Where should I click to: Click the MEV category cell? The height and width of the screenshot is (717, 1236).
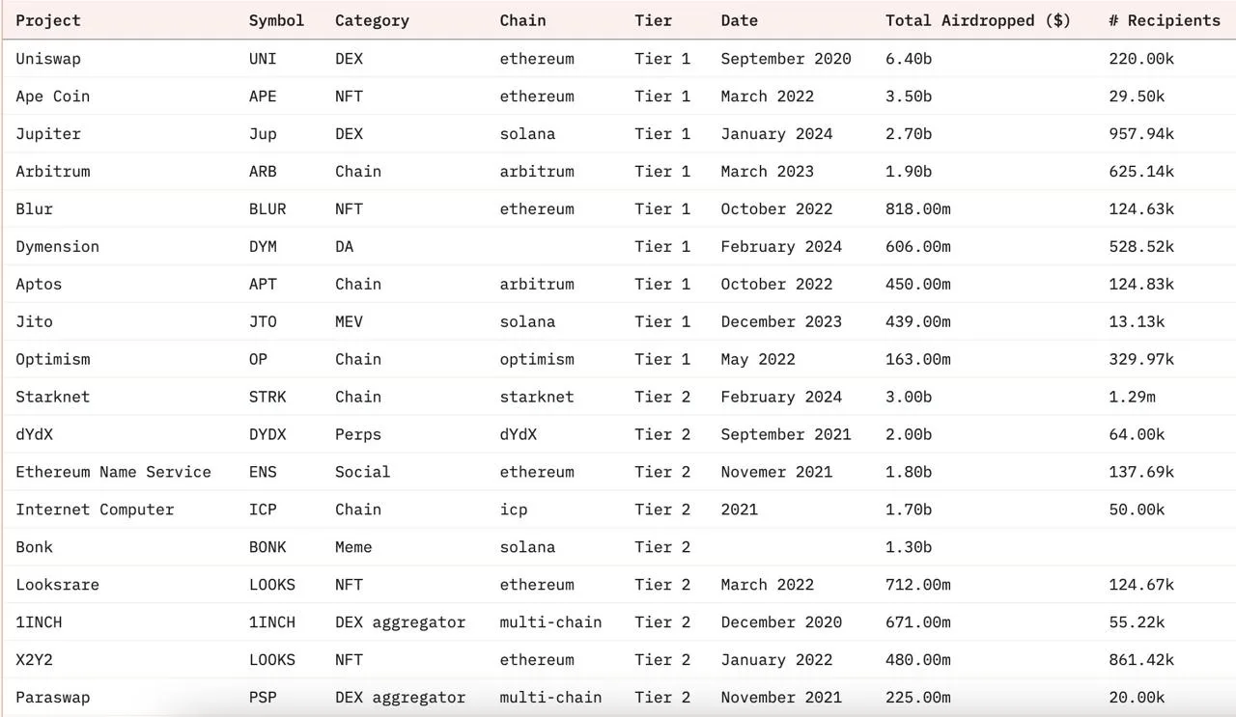[349, 322]
